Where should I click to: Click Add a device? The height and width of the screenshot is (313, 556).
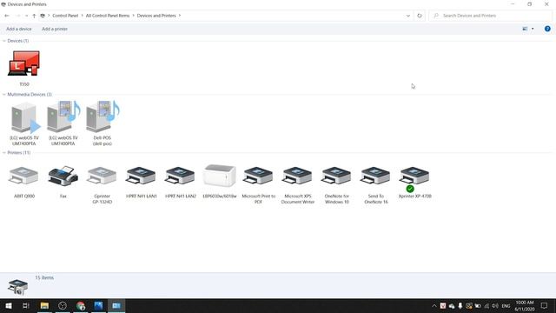(19, 29)
